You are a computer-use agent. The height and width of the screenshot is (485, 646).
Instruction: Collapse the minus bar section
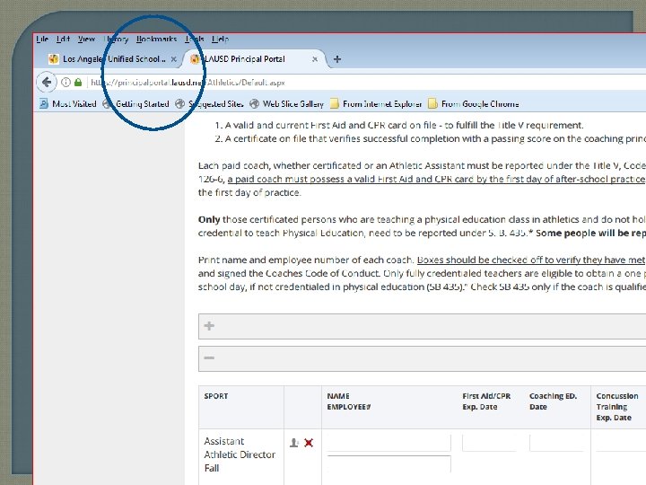tap(422, 358)
